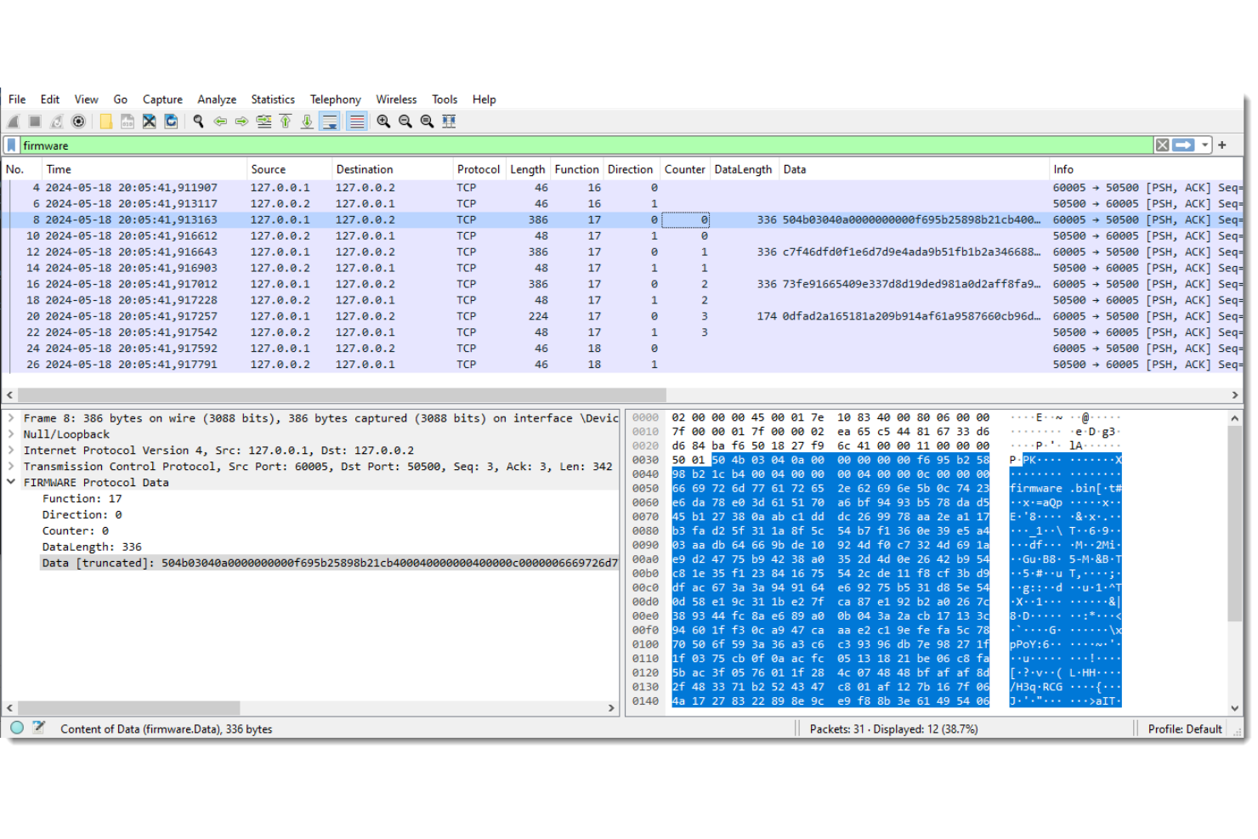
Task: Zoom in the main window text
Action: pyautogui.click(x=383, y=122)
